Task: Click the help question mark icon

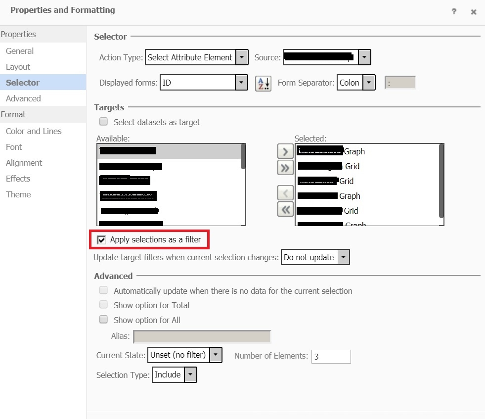Action: [x=454, y=11]
